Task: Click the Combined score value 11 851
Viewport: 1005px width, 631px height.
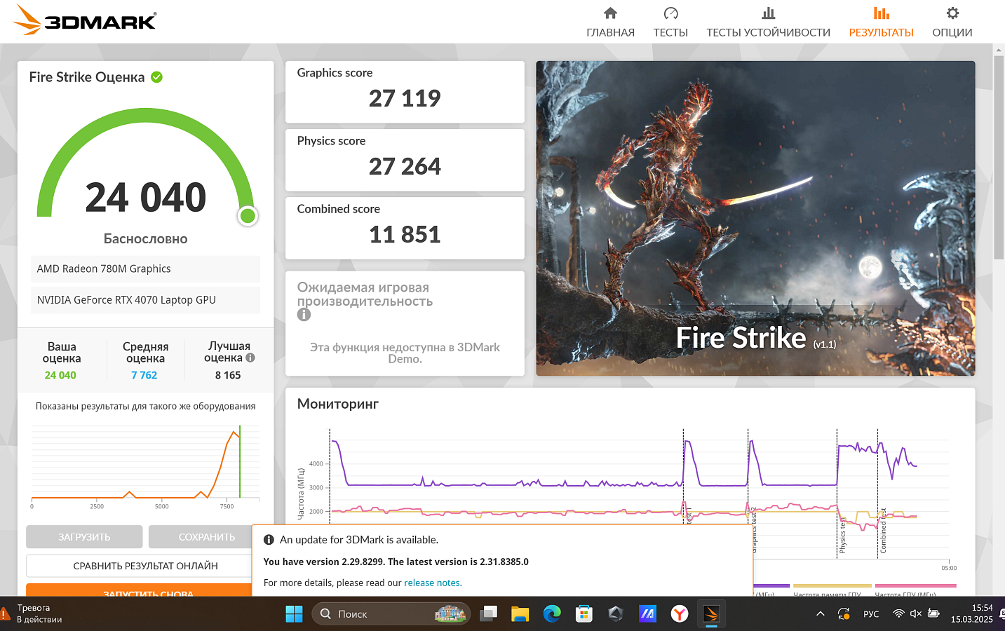Action: click(x=405, y=235)
